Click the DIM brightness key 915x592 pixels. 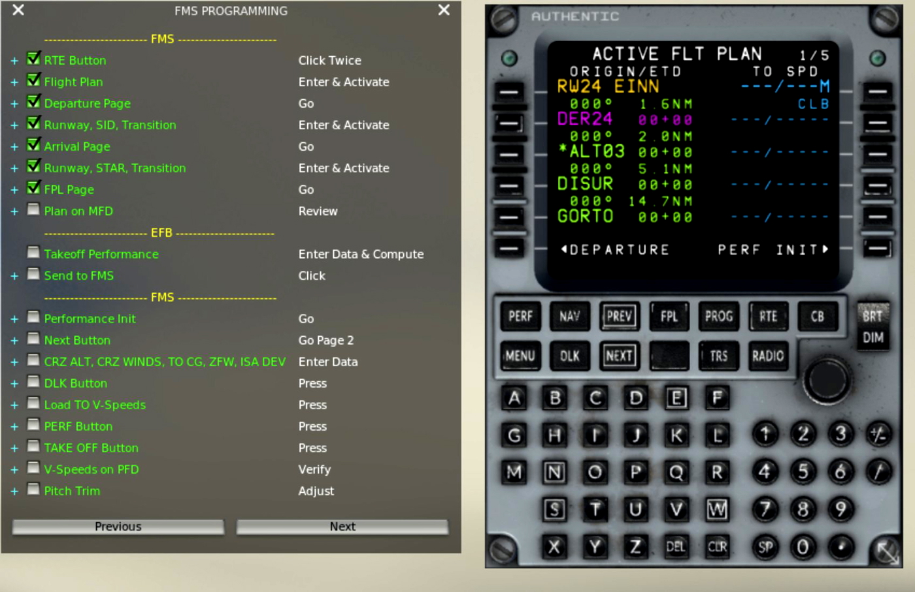pos(873,338)
